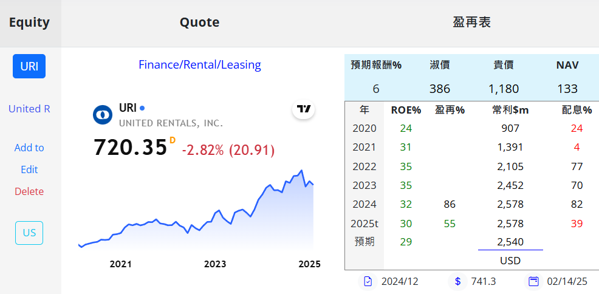Click the TradingView logo icon
The image size is (599, 294).
[x=304, y=109]
